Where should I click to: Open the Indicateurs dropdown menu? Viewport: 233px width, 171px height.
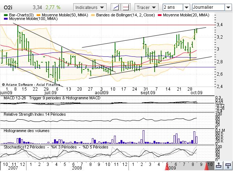pyautogui.click(x=90, y=7)
